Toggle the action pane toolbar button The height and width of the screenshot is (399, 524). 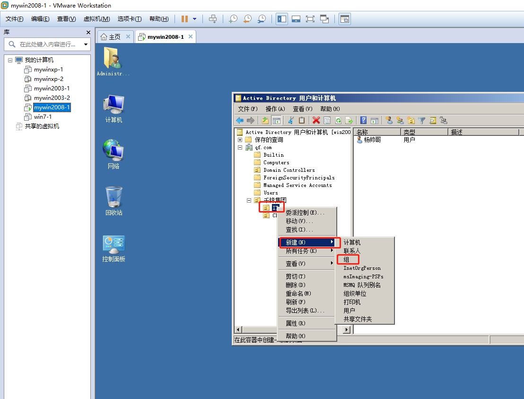tap(375, 120)
